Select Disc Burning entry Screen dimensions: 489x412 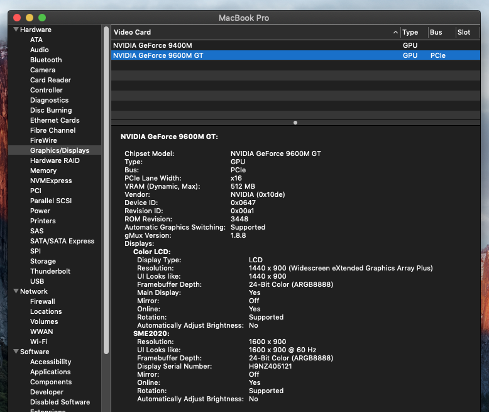pos(51,110)
